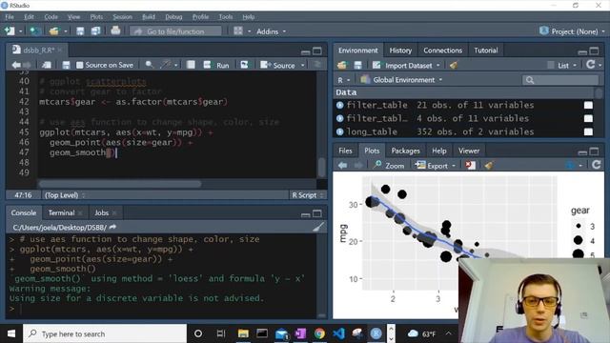Tick the checkbox for filter_table 21 obs.
610x343 pixels.
pos(588,106)
